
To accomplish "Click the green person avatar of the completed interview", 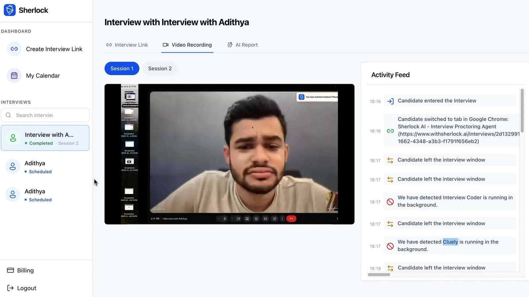I will coord(13,138).
